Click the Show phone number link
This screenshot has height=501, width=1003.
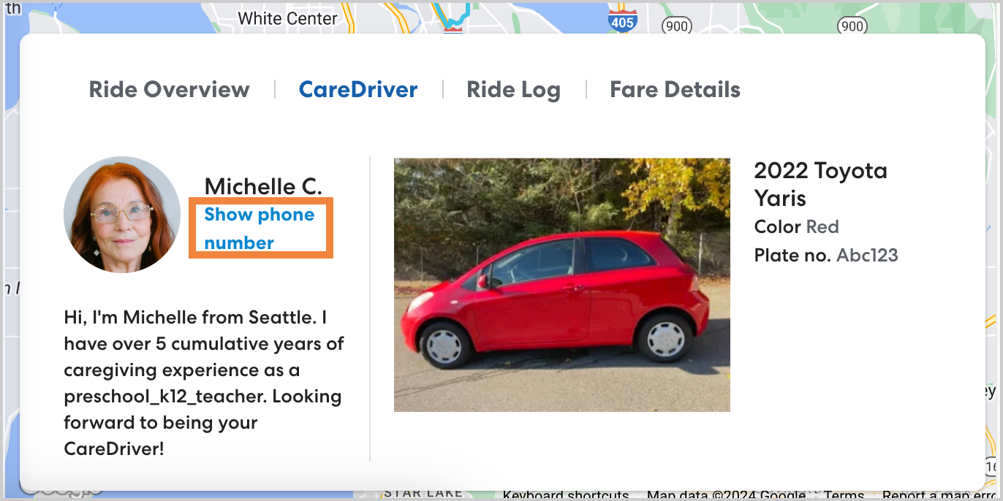tap(260, 229)
